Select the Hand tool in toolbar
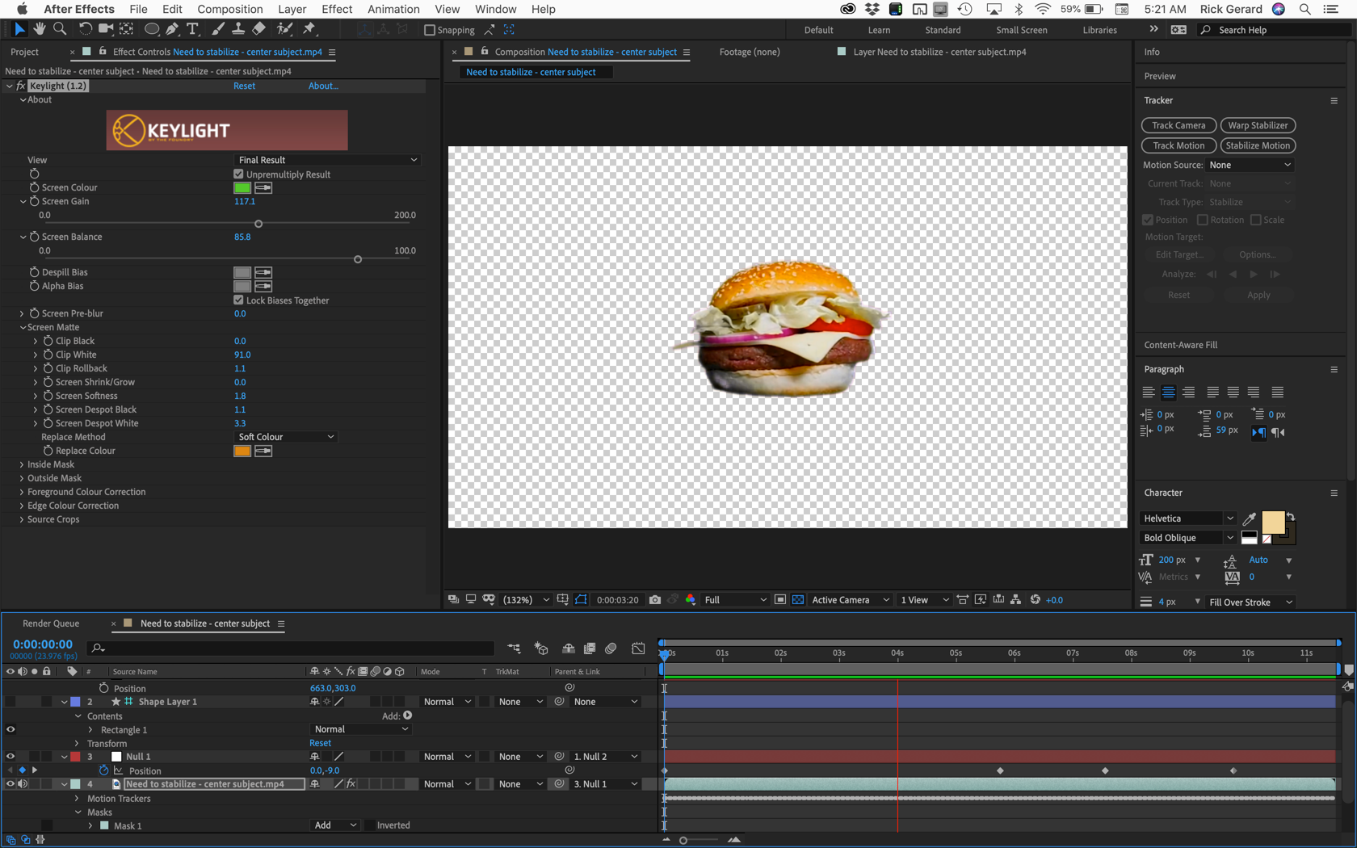 point(39,29)
